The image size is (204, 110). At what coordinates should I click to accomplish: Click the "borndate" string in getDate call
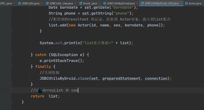click(x=122, y=8)
